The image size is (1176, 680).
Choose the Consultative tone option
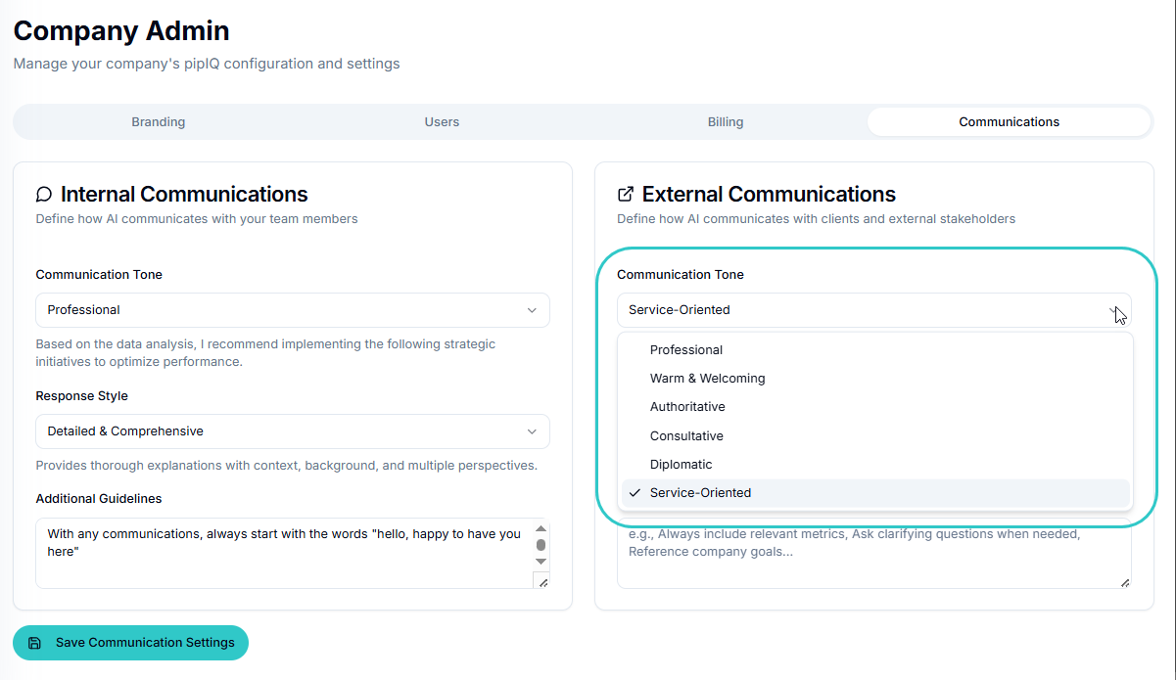[x=686, y=436]
